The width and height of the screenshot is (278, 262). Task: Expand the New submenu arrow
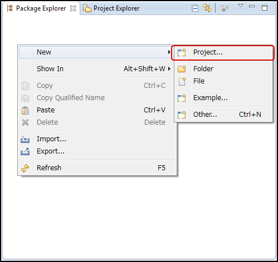[x=169, y=52]
